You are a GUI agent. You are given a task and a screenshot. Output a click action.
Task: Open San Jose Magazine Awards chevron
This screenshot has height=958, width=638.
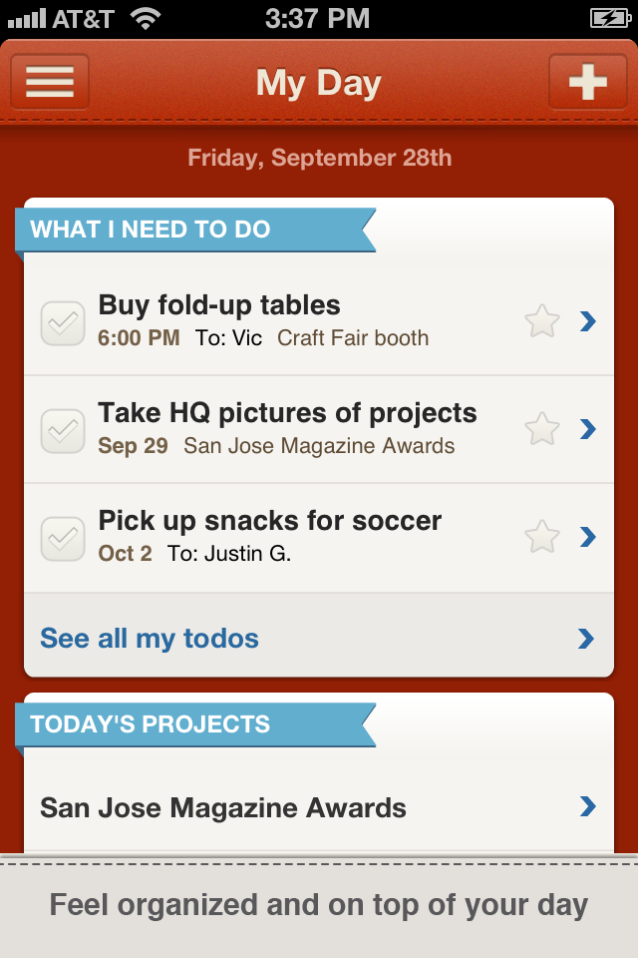point(588,806)
